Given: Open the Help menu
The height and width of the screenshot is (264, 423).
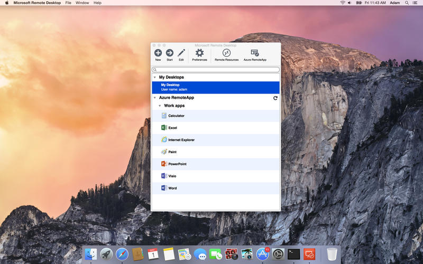Looking at the screenshot, I should [x=97, y=3].
